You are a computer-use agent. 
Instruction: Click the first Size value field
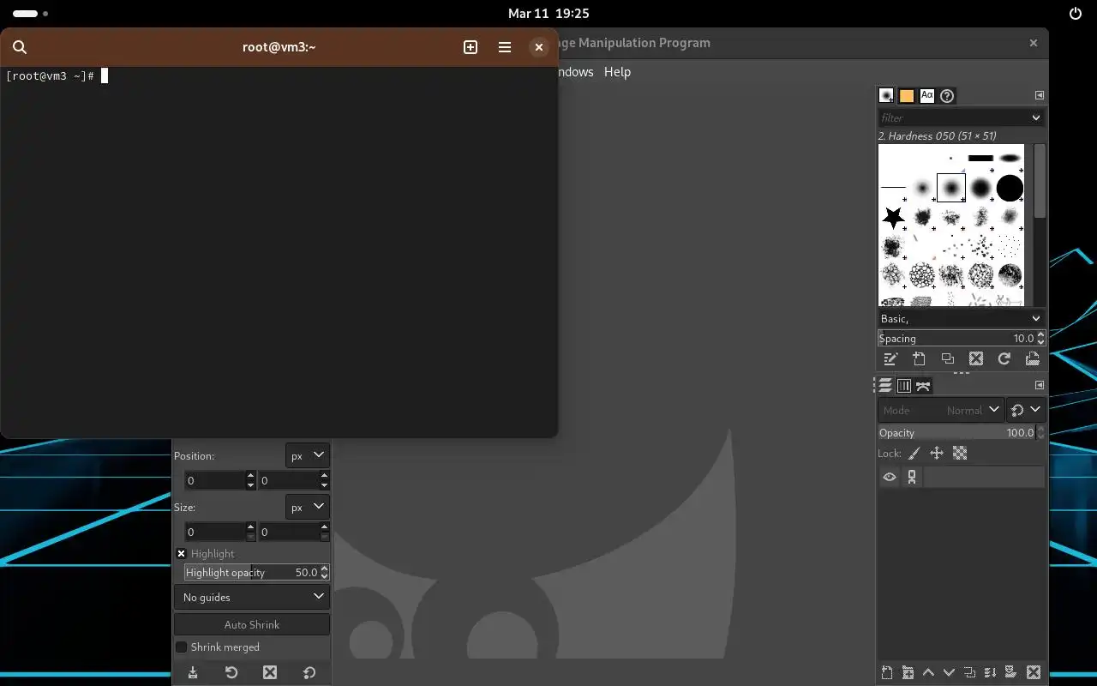(x=214, y=532)
